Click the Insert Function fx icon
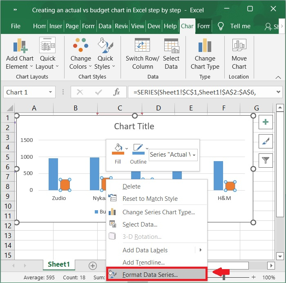This screenshot has width=286, height=283. 116,92
